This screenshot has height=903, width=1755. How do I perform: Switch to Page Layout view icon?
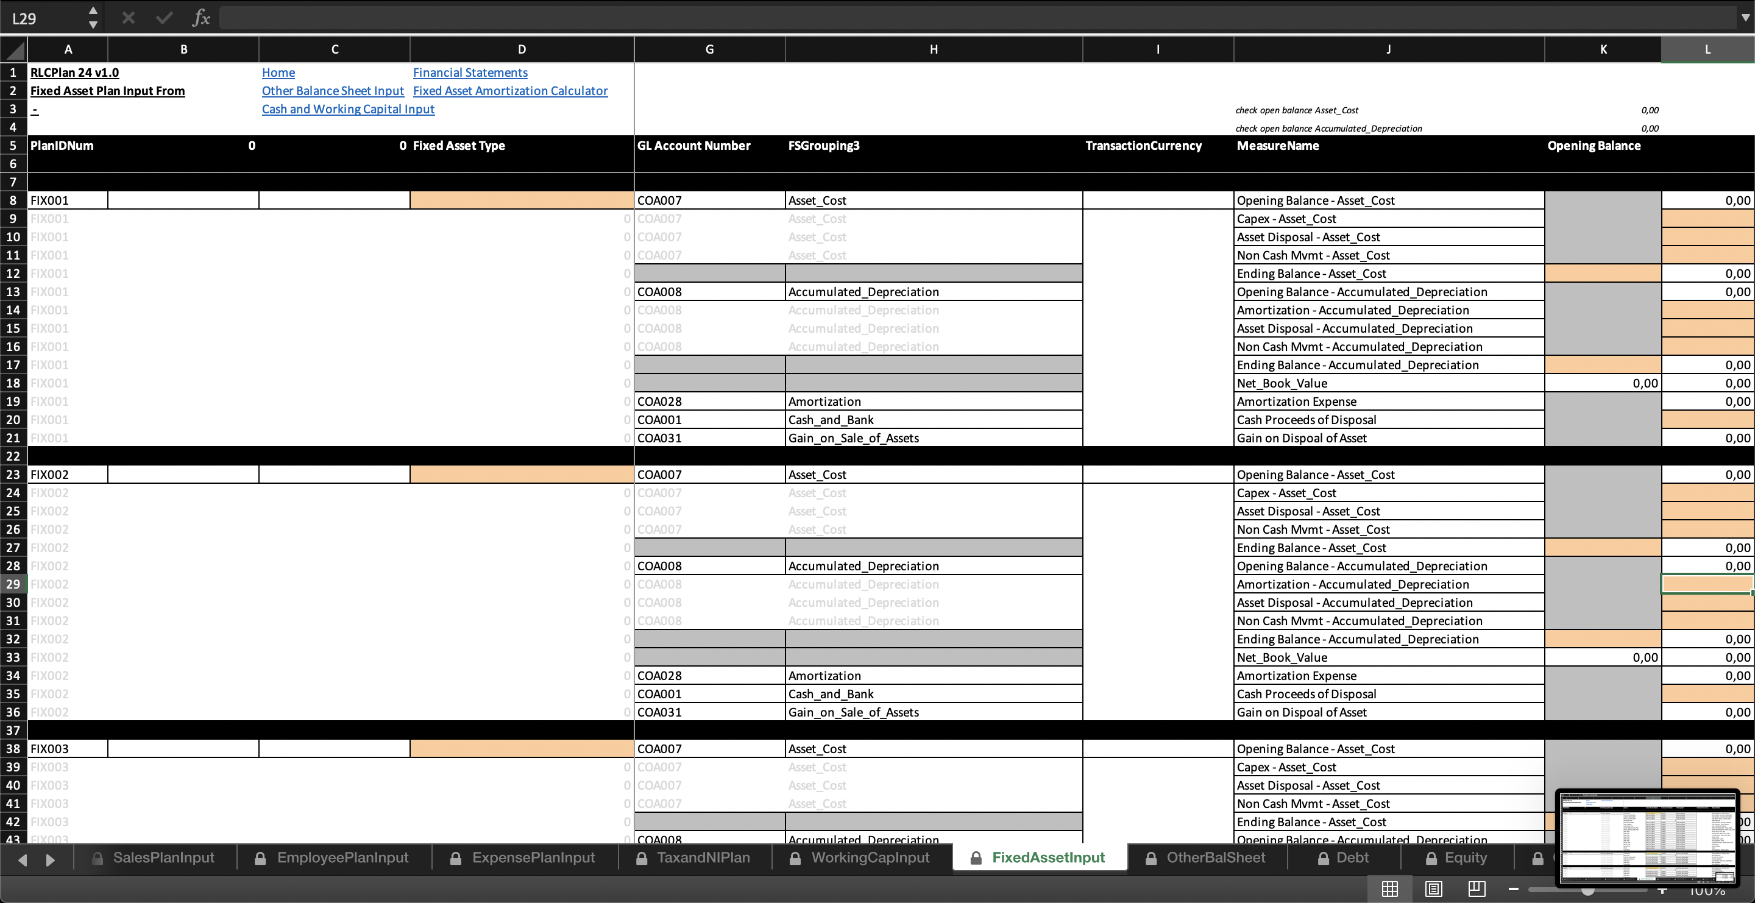1433,889
